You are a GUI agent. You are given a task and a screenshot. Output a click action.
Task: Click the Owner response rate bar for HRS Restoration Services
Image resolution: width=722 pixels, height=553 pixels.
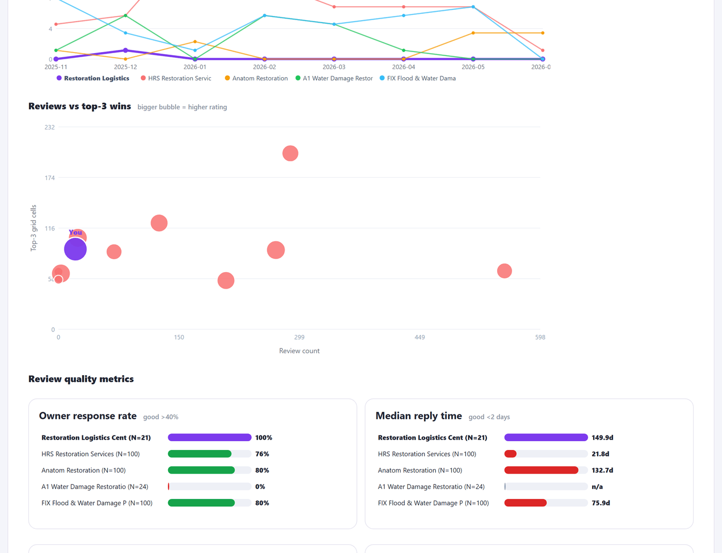209,454
